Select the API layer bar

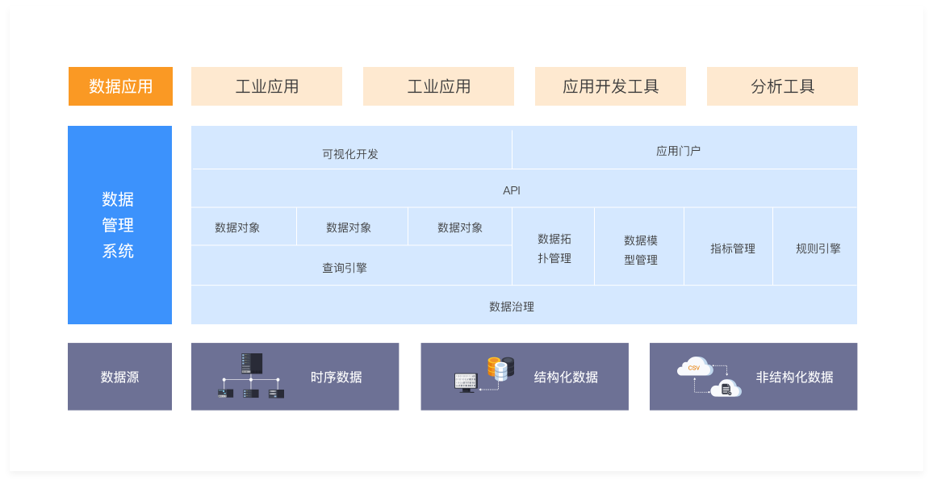pos(512,190)
